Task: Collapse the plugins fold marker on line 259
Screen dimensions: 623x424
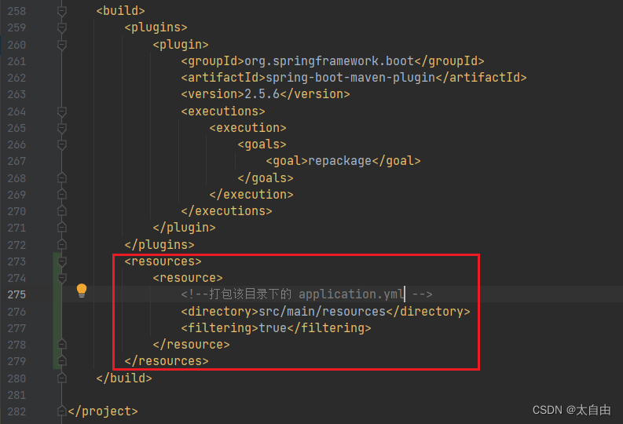Action: [x=61, y=27]
